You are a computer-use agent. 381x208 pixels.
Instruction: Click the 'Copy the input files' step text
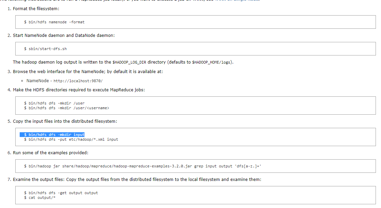pos(65,121)
